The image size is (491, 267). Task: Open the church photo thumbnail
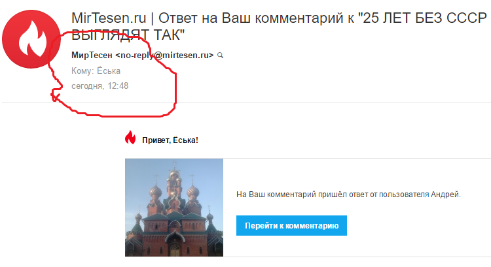click(x=174, y=208)
